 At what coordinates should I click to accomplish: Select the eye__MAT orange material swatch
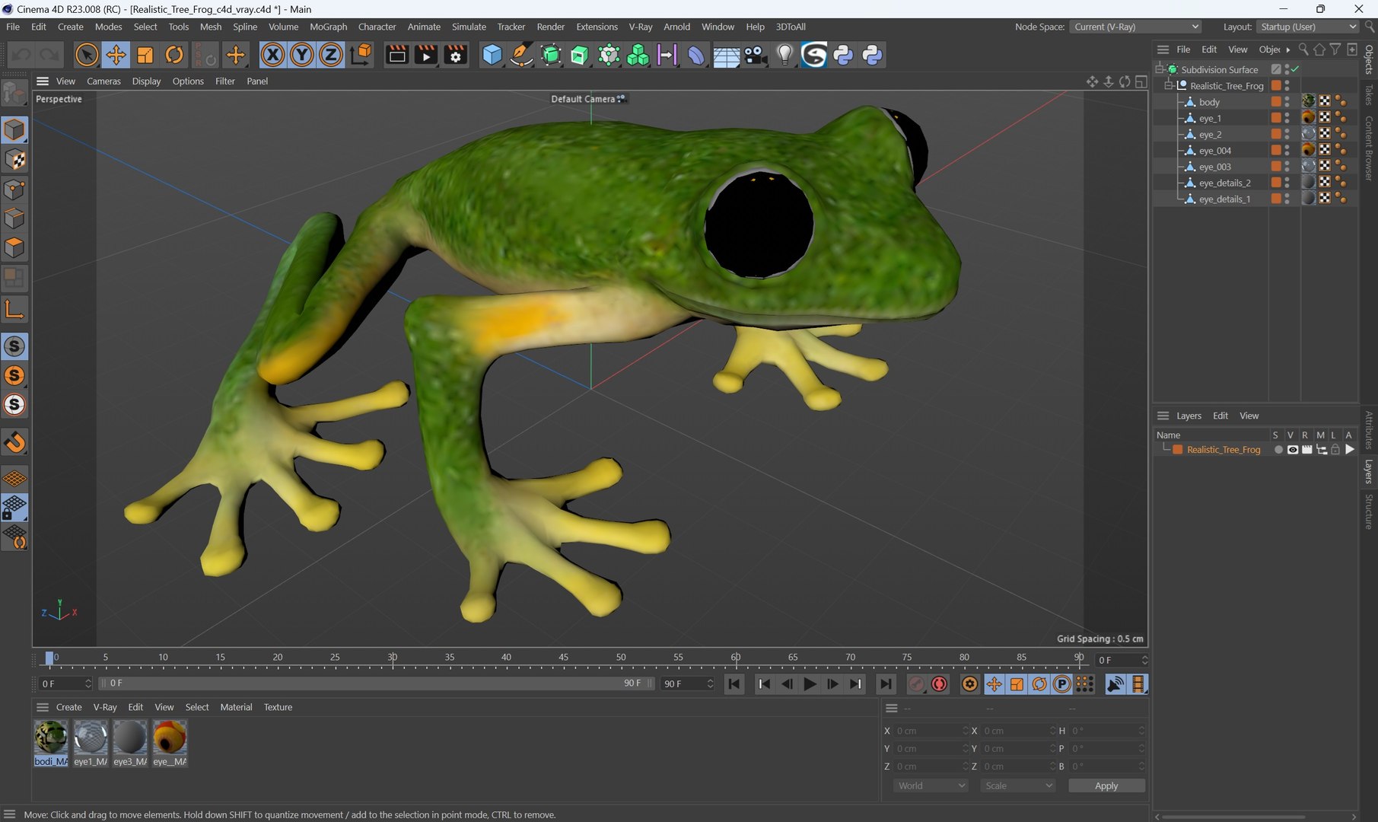point(170,743)
